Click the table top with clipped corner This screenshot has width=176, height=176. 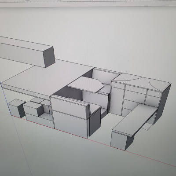click(x=86, y=84)
